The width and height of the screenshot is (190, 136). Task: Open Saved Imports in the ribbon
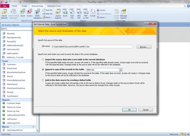point(4,14)
